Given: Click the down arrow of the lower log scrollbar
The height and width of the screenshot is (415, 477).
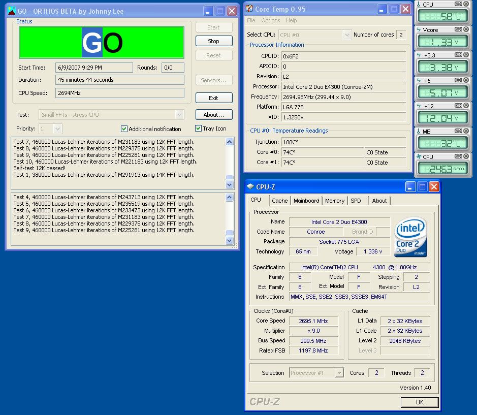Looking at the screenshot, I should tap(230, 241).
